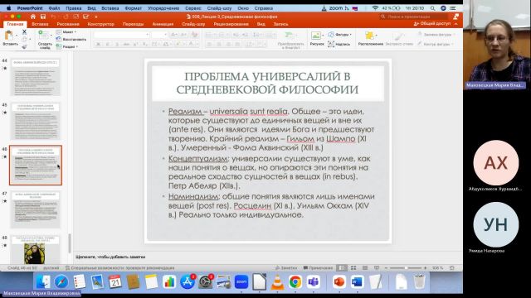Viewport: 531px width, 298px height.
Task: Click zoom in plus button
Action: click(426, 268)
